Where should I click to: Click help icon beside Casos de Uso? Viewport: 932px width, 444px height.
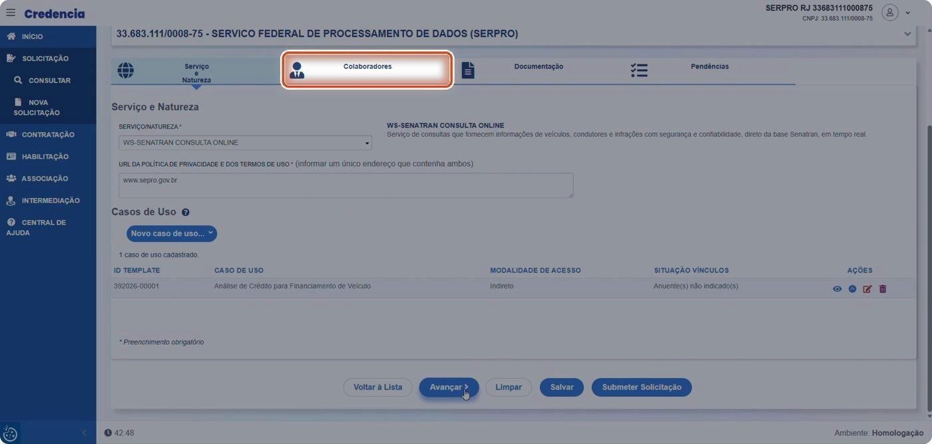click(186, 213)
